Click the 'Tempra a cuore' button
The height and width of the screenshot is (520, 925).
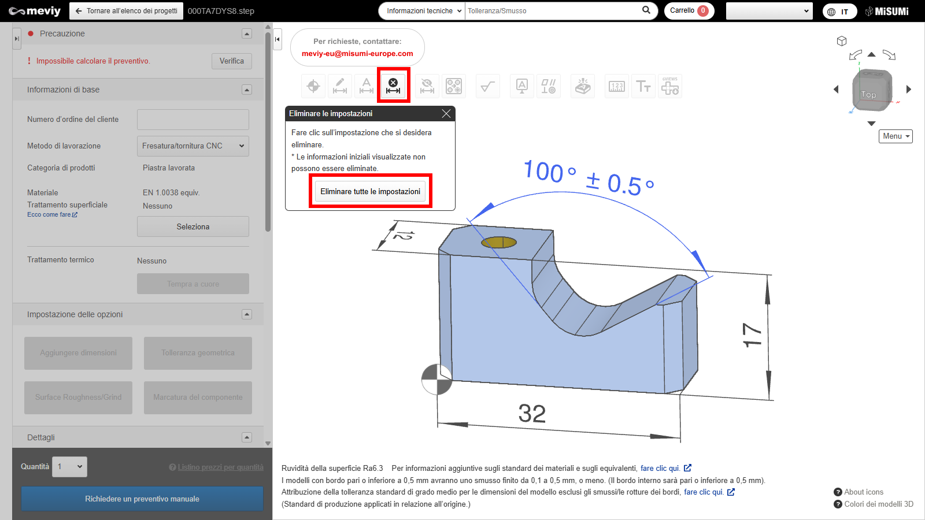(x=193, y=284)
